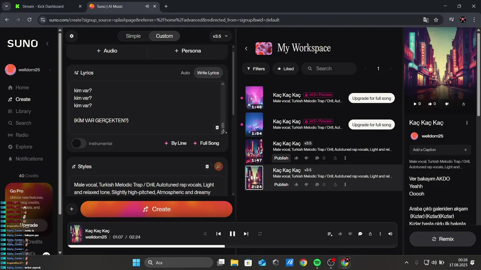Go back using the My Workspace arrow
This screenshot has width=481, height=270.
246,48
